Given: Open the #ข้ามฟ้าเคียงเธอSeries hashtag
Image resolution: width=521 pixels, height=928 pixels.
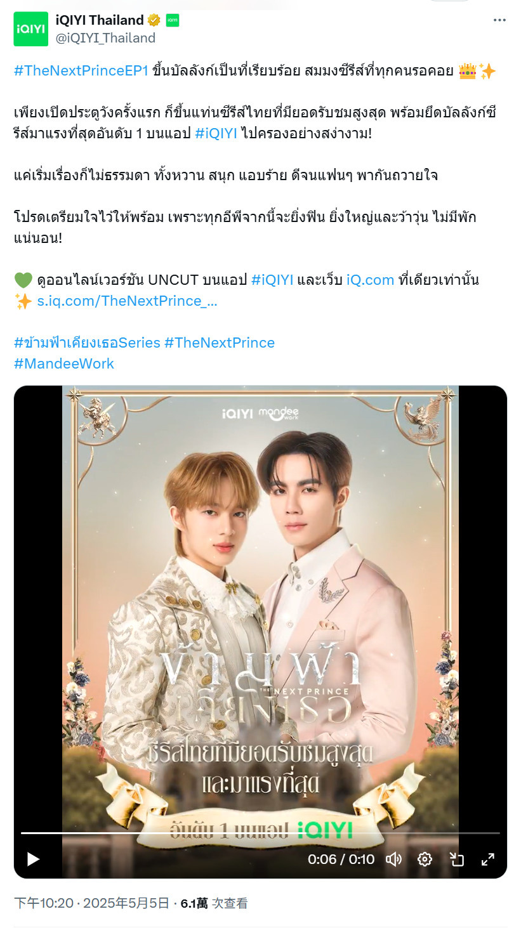Looking at the screenshot, I should pyautogui.click(x=87, y=343).
